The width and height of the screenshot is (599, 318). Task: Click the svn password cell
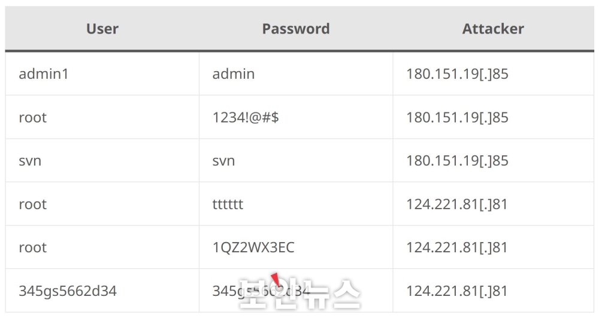click(296, 161)
